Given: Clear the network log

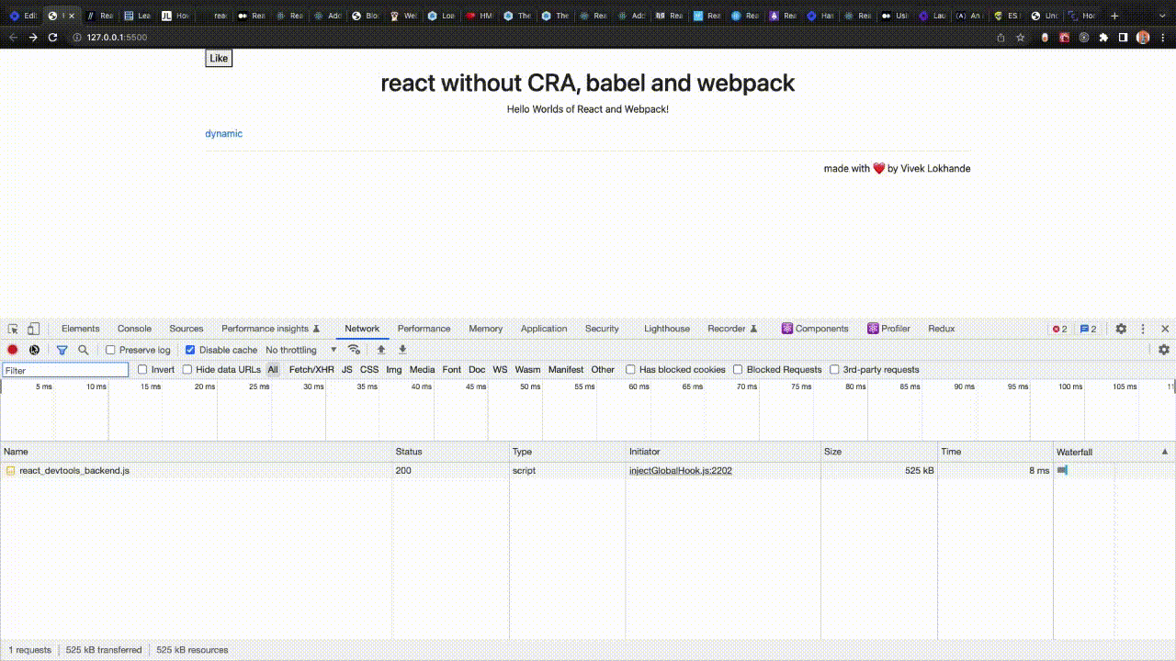Looking at the screenshot, I should pos(35,350).
